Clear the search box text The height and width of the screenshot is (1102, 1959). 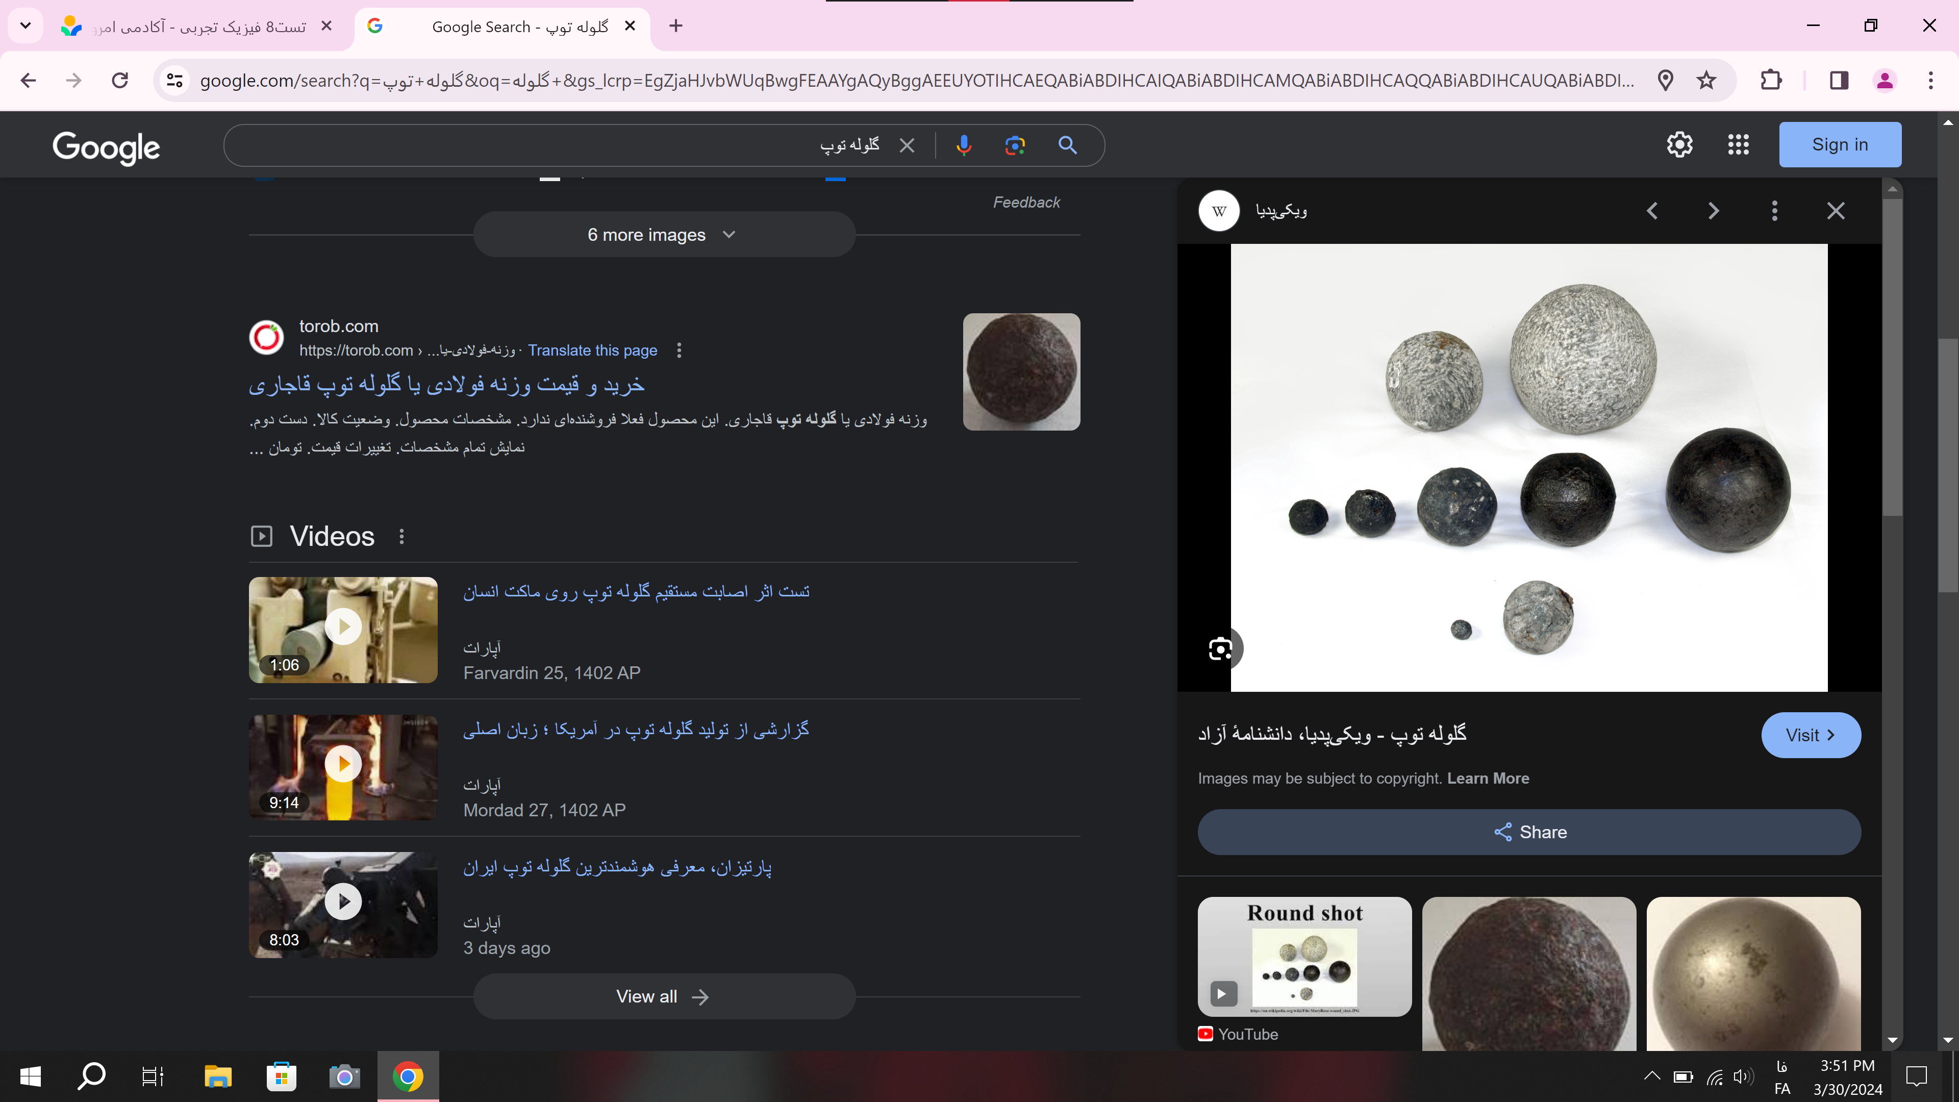tap(907, 145)
